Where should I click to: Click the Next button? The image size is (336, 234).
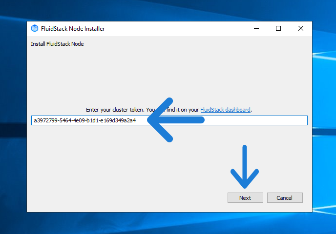245,197
